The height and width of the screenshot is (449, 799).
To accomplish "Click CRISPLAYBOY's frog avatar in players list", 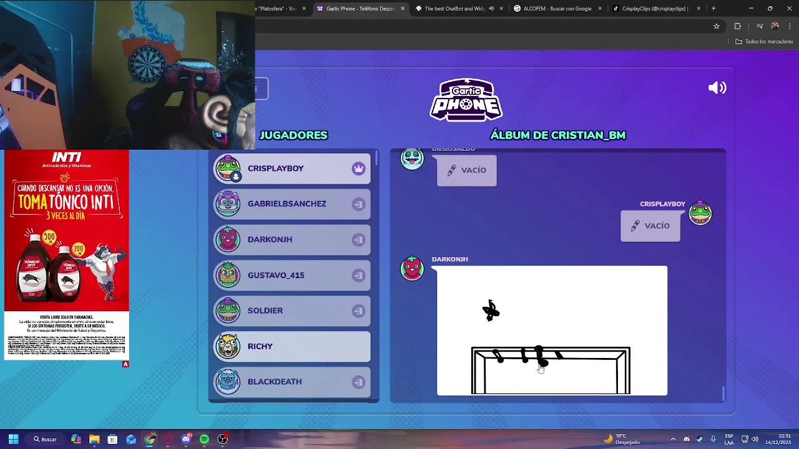I will [x=228, y=168].
